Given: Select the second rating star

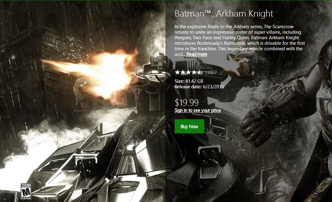Looking at the screenshot, I should [183, 72].
